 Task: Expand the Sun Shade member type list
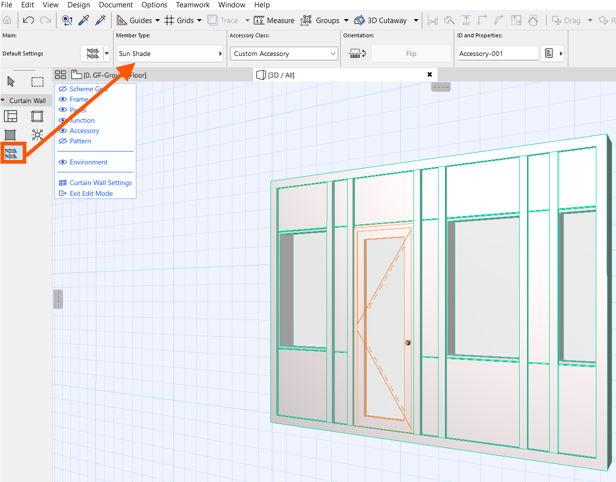point(220,54)
